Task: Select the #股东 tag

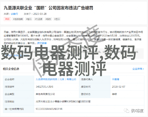Action: point(48,19)
